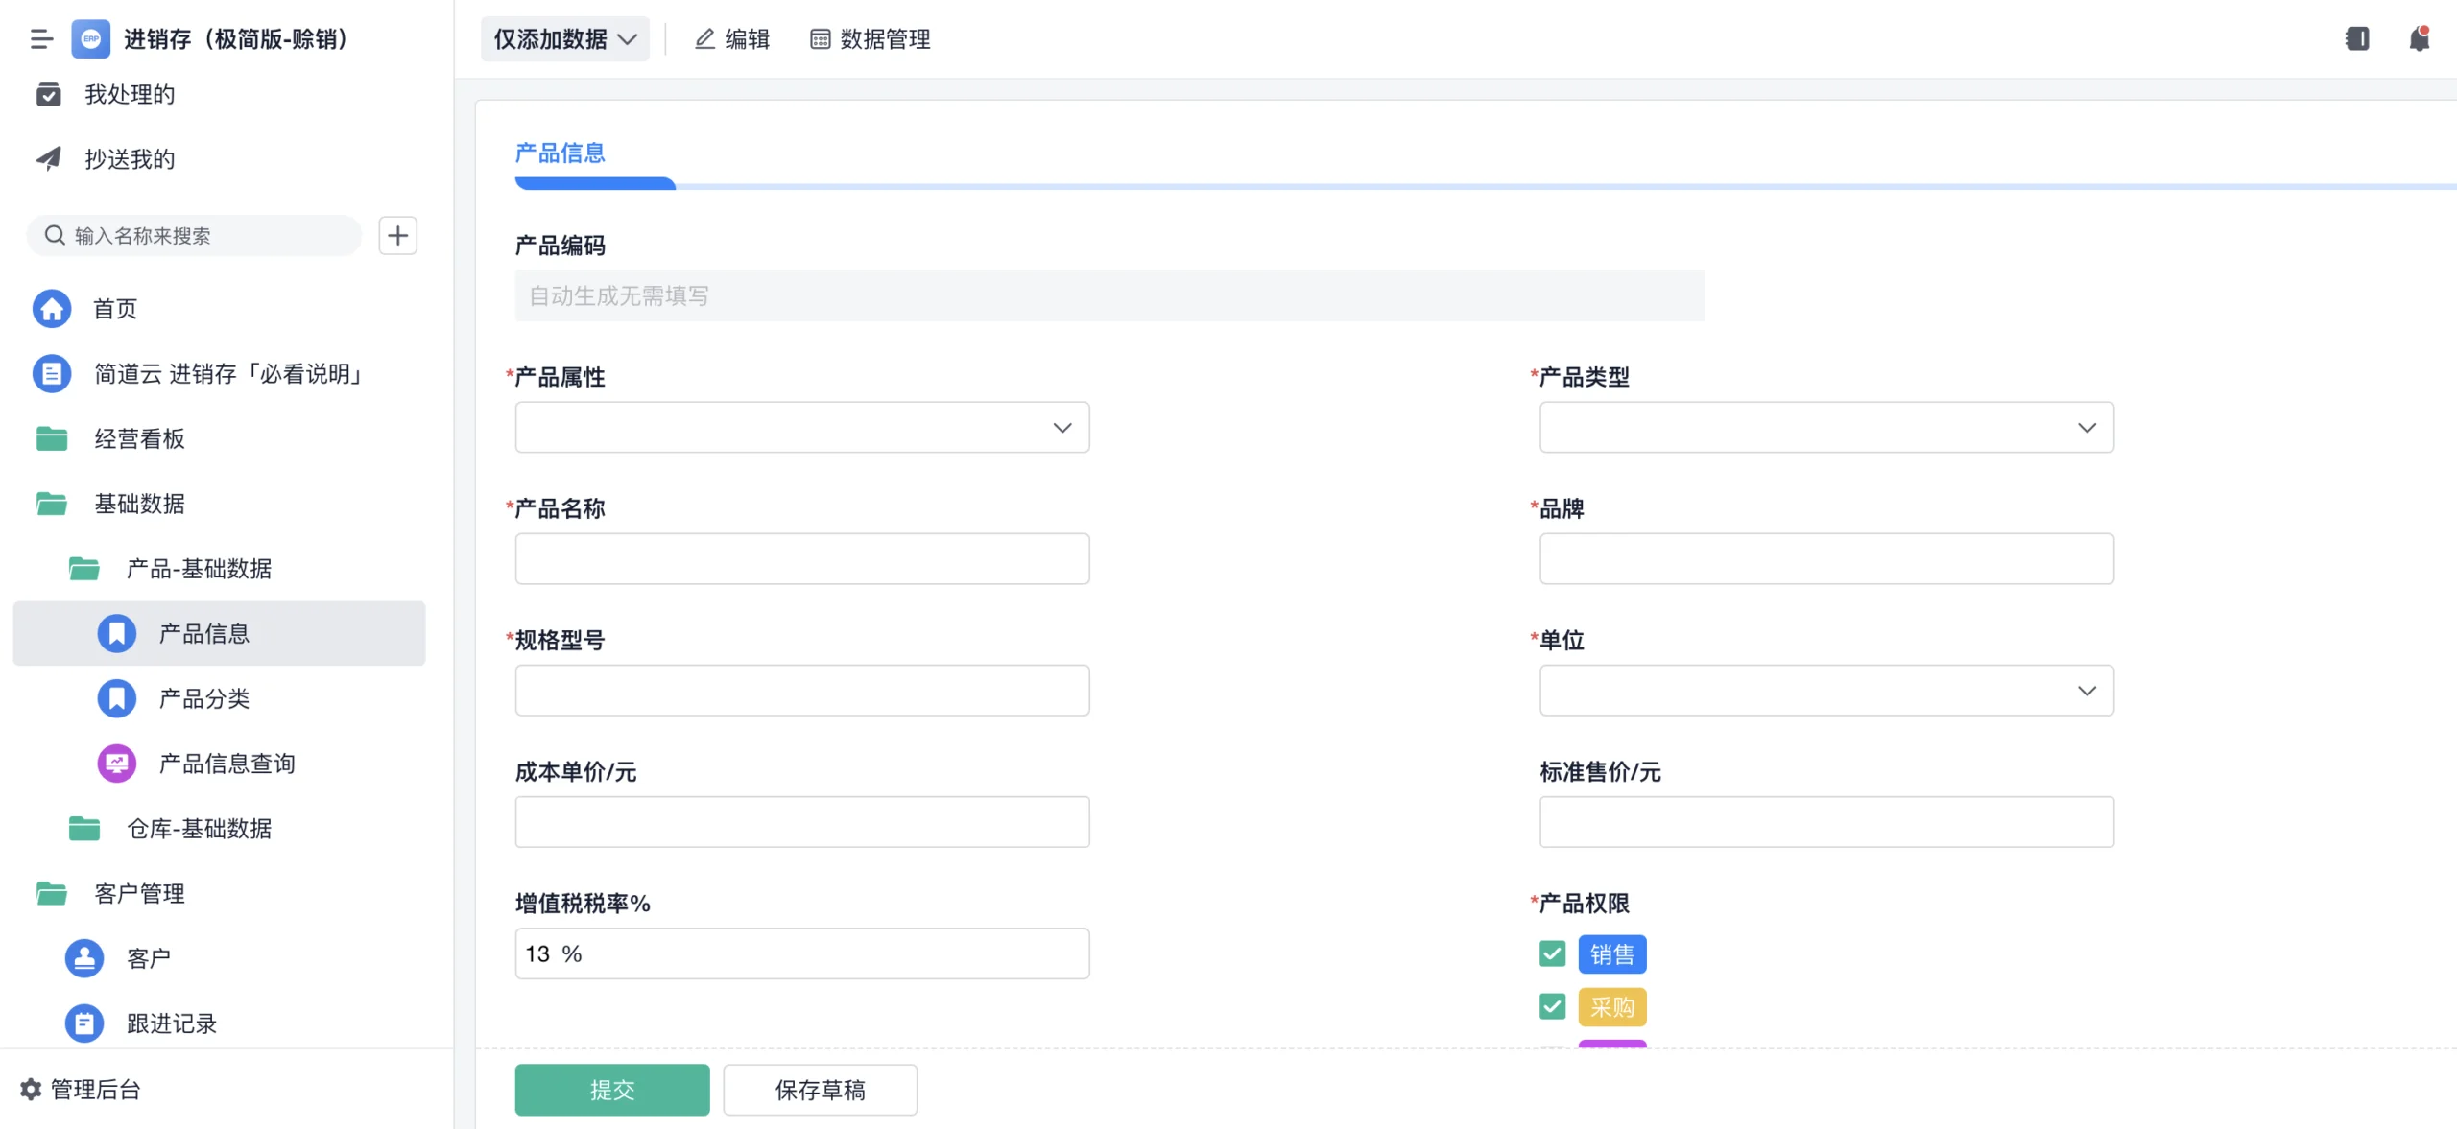Uncheck the 销售 product permission

pos(1551,953)
